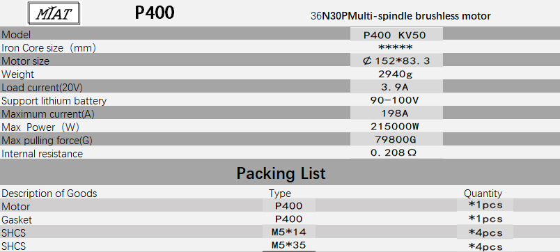
Task: Select the Gasket row label
Action: (17, 220)
